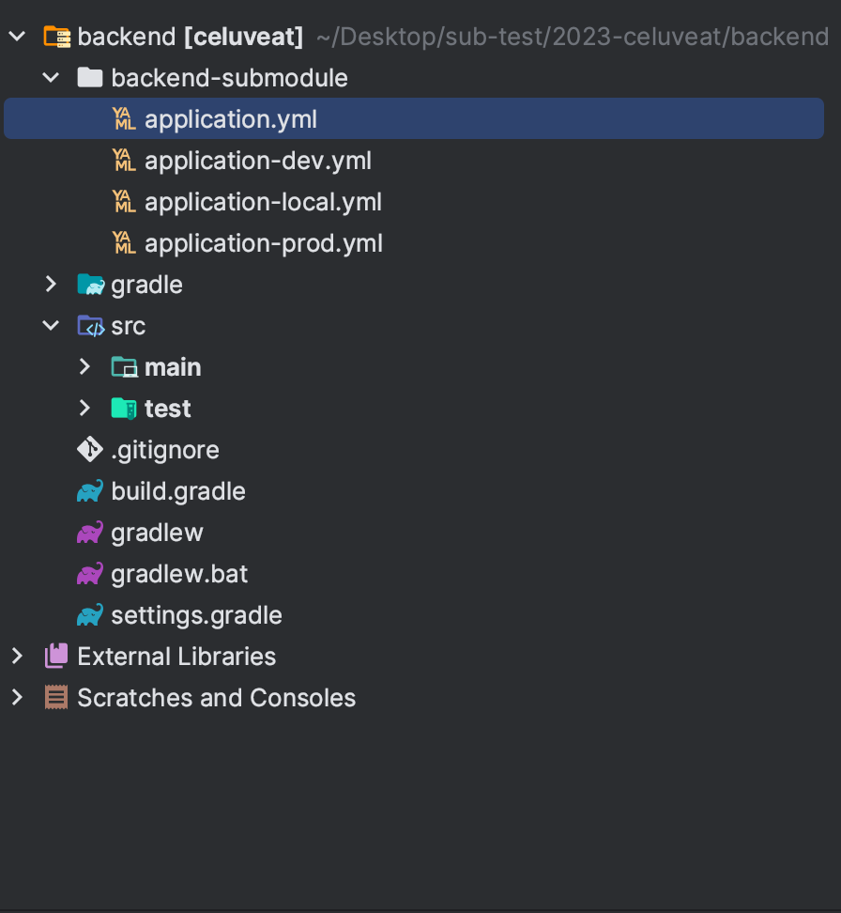Open application-local.yml from the submodule

coord(262,201)
